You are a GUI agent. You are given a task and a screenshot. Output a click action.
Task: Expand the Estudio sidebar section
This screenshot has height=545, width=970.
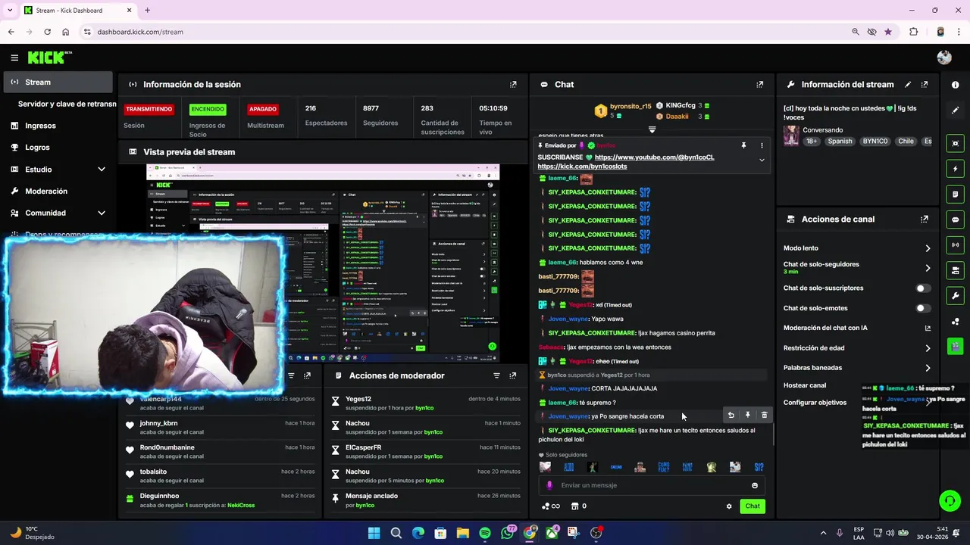102,170
